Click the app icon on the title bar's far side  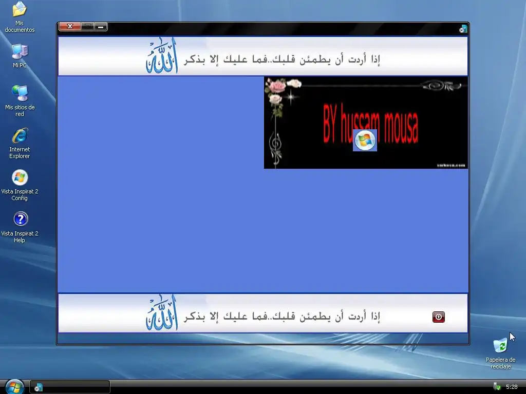coord(463,29)
